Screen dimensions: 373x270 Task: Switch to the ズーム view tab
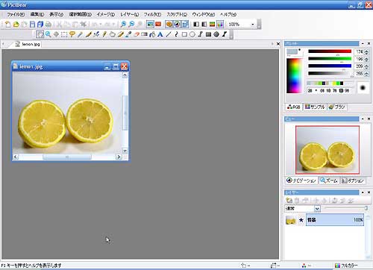pyautogui.click(x=329, y=180)
